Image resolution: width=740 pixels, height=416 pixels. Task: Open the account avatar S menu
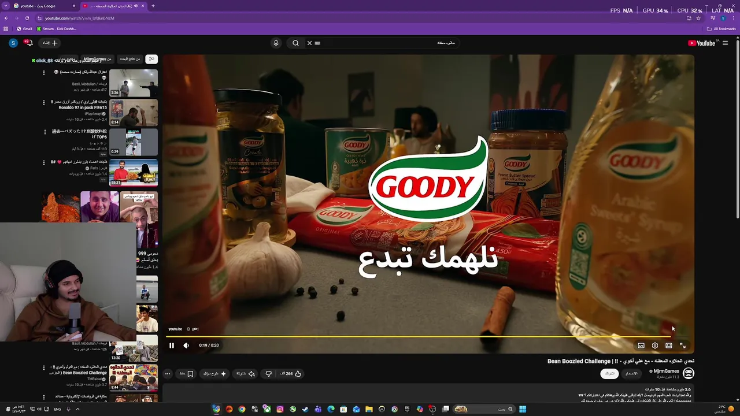point(13,43)
